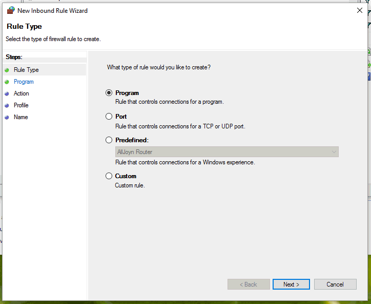The height and width of the screenshot is (304, 371).
Task: Close the New Inbound Rule Wizard window
Action: [360, 10]
